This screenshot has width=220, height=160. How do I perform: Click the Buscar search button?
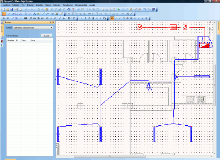point(47,36)
